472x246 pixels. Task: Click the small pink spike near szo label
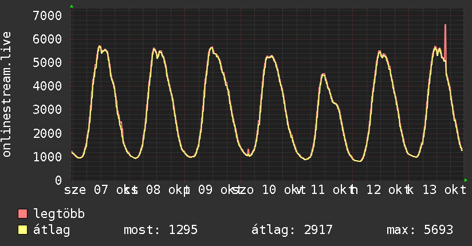pyautogui.click(x=249, y=152)
